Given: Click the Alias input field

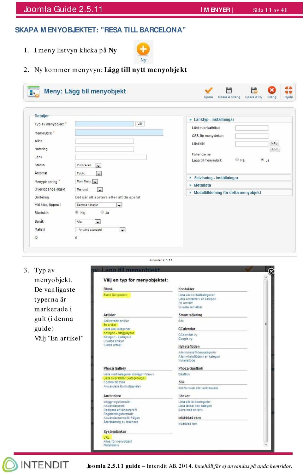Looking at the screenshot, I should 104,141.
